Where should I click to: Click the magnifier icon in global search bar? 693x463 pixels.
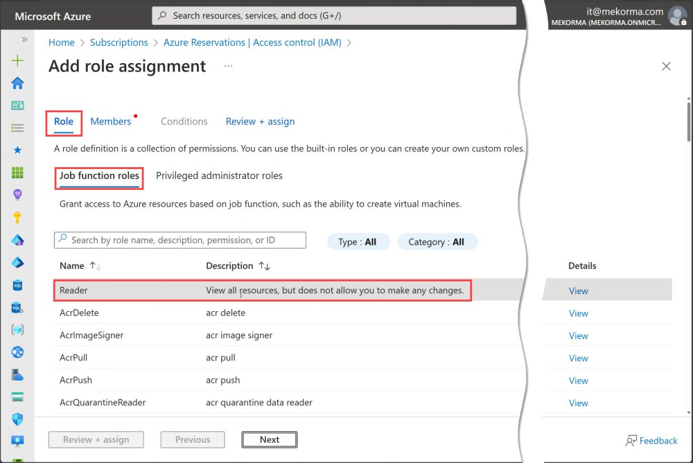(x=162, y=15)
